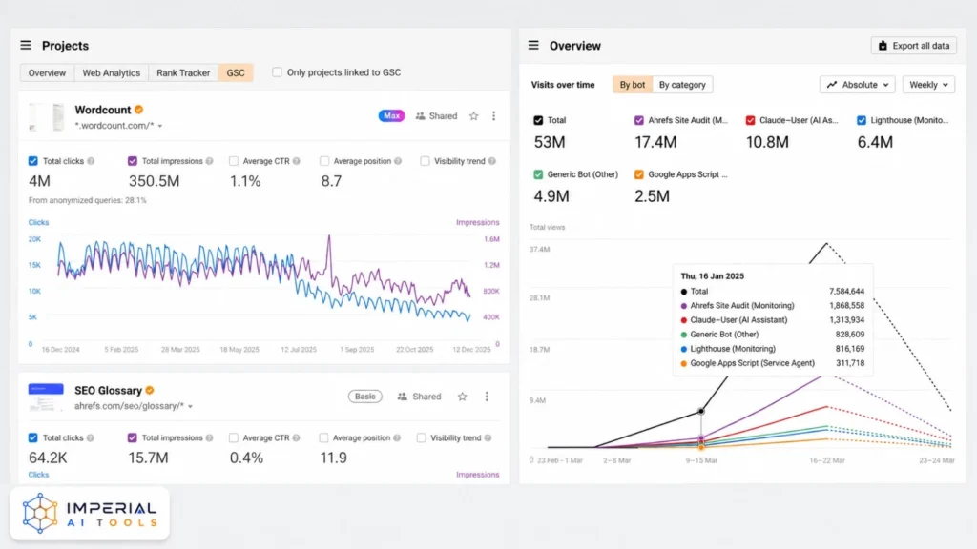The height and width of the screenshot is (549, 977).
Task: Expand the ahrefs.com/seo/glossary/* scope dropdown
Action: tap(190, 406)
